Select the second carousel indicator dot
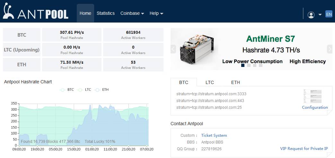This screenshot has height=158, width=335. tap(249, 65)
